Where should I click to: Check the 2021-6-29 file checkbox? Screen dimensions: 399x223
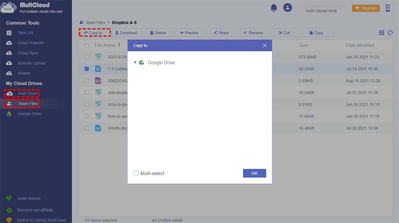[87, 57]
